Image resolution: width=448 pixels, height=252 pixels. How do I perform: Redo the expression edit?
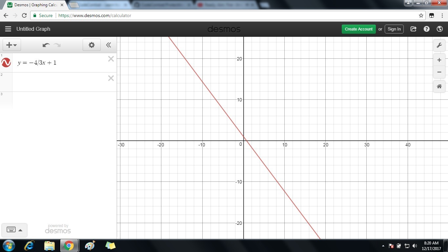coord(57,45)
